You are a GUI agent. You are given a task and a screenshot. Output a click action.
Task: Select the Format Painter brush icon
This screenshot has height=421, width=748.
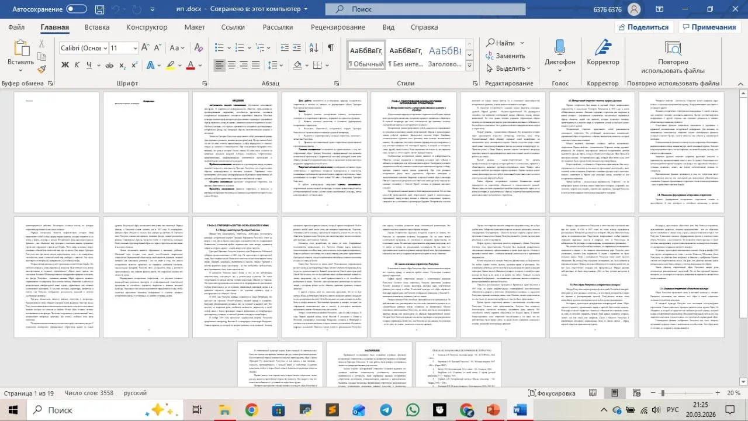42,70
